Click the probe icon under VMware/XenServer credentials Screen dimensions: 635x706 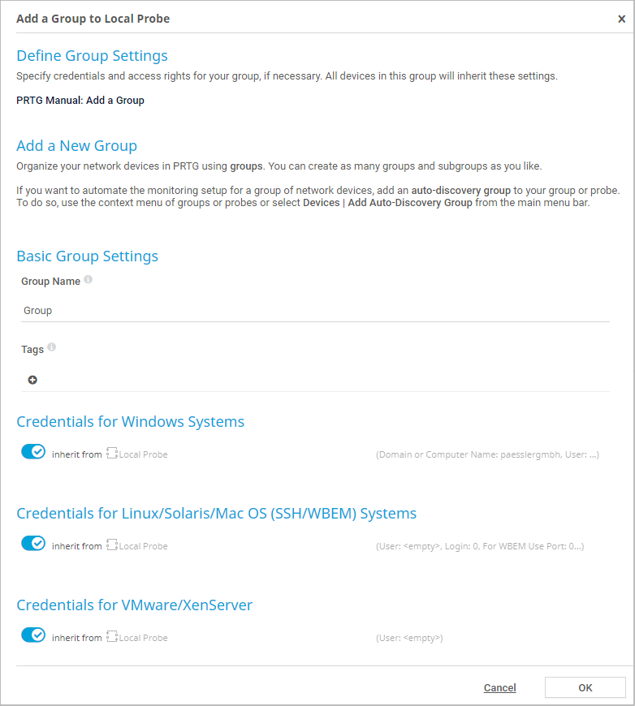pyautogui.click(x=112, y=637)
